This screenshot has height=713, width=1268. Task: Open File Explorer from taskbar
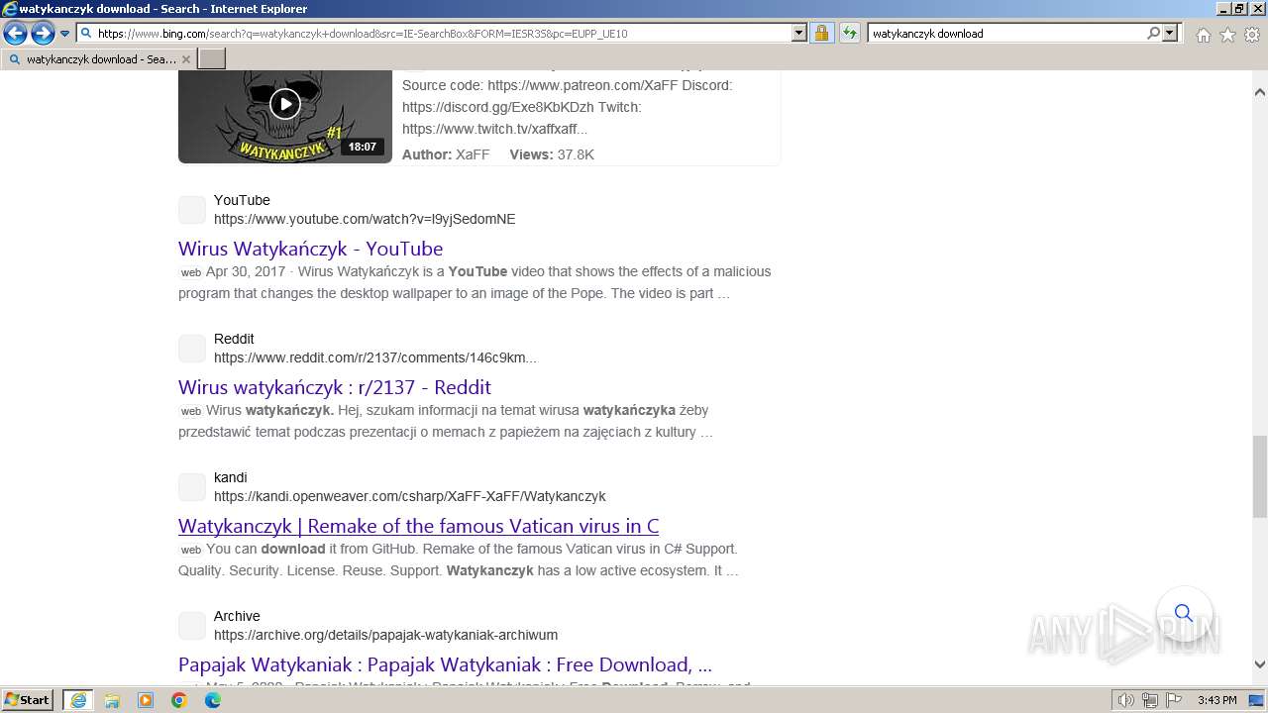click(112, 700)
